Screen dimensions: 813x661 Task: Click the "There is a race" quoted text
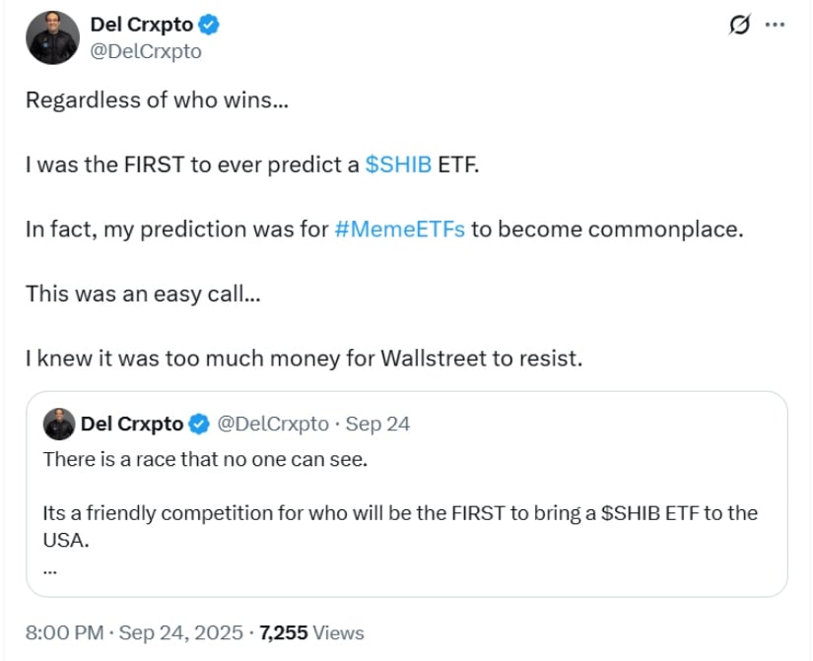coord(205,459)
